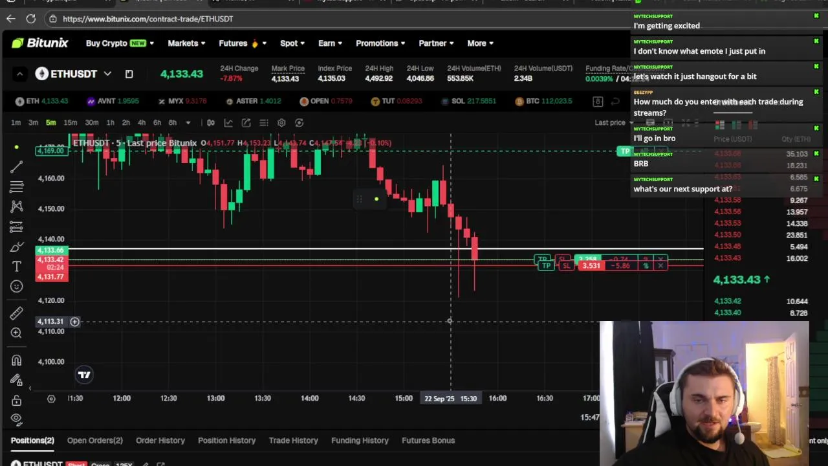This screenshot has width=828, height=466.
Task: Expand more timeframes dropdown after 8h
Action: pos(188,122)
